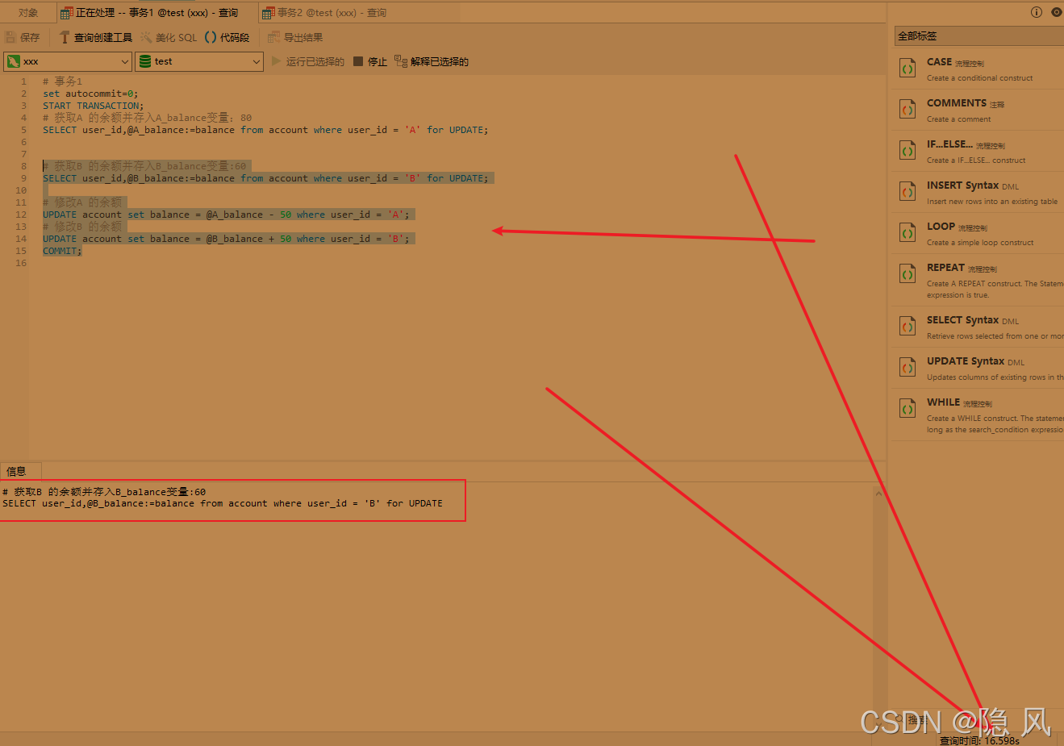Screen dimensions: 1064x746
Task: Click the 代码段 button label
Action: (x=235, y=37)
